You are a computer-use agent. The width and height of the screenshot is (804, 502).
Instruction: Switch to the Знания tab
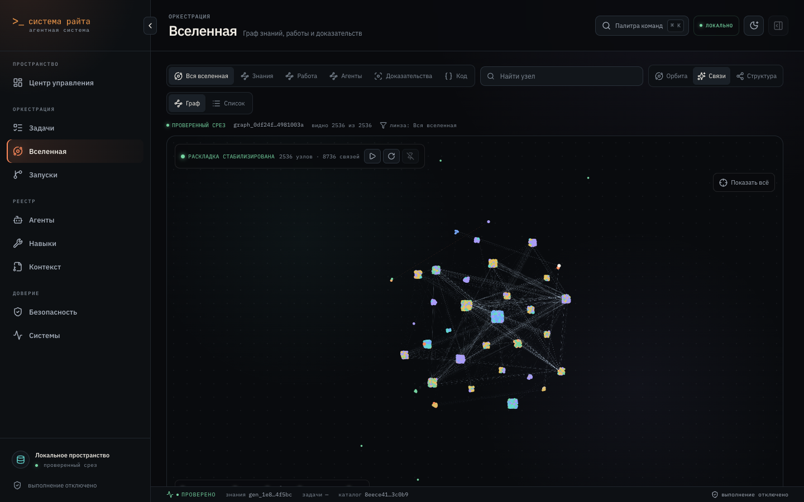[x=257, y=76]
